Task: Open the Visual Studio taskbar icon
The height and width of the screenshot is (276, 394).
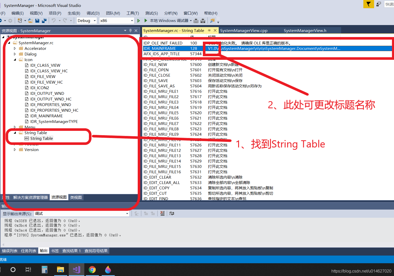Action: pyautogui.click(x=76, y=270)
